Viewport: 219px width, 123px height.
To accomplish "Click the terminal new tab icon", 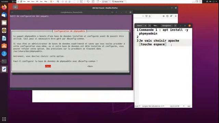I will click(x=12, y=12).
